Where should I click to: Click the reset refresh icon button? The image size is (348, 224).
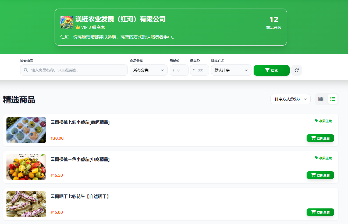(x=297, y=70)
